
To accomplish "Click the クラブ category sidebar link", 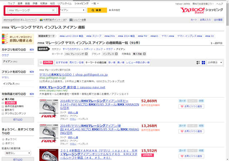I will 5,55.
